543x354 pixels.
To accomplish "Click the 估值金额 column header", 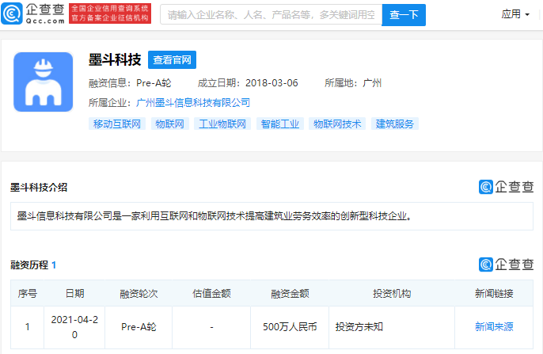I will coord(211,293).
